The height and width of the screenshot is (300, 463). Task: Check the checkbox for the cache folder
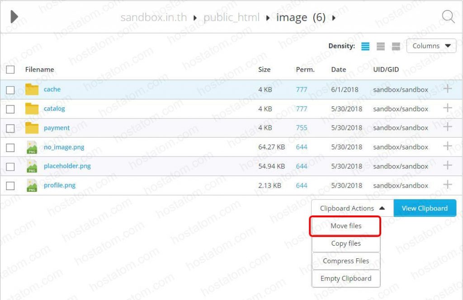10,89
